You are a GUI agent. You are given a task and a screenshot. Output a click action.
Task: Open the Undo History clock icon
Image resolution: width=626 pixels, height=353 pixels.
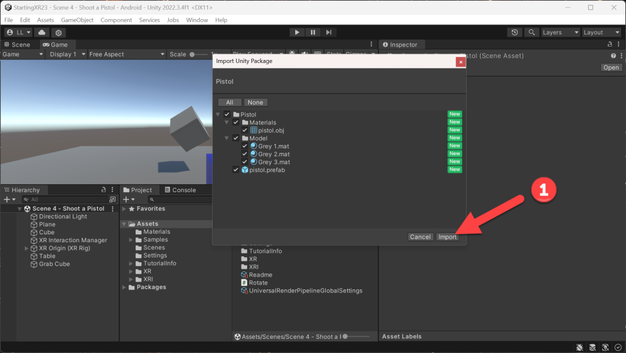[x=515, y=32]
